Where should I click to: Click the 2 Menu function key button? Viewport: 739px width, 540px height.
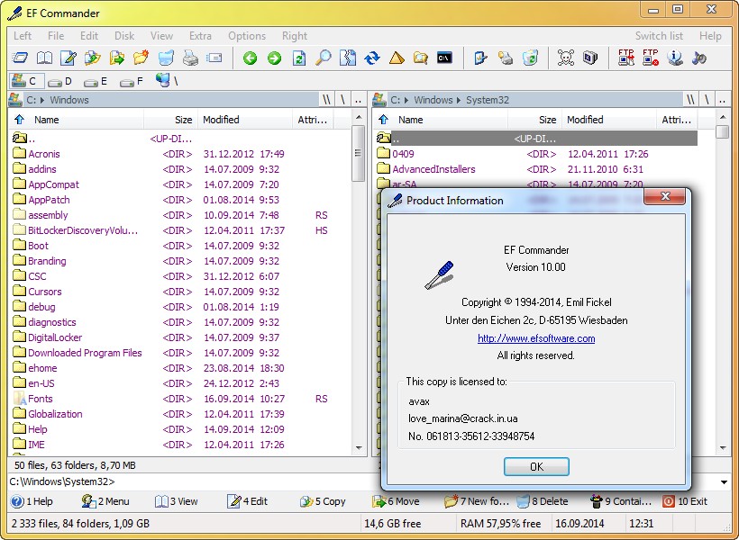coord(105,501)
